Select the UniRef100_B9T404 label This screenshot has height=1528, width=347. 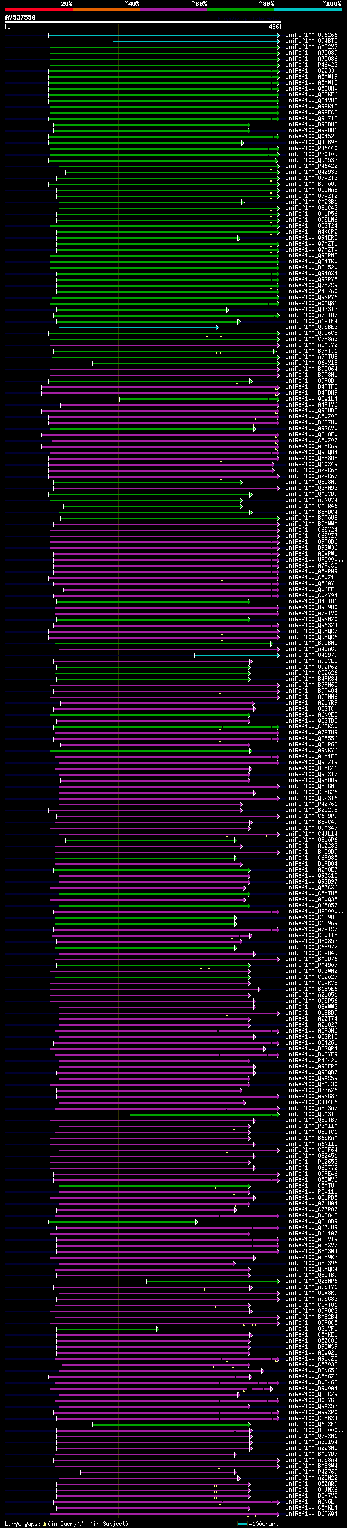[311, 691]
